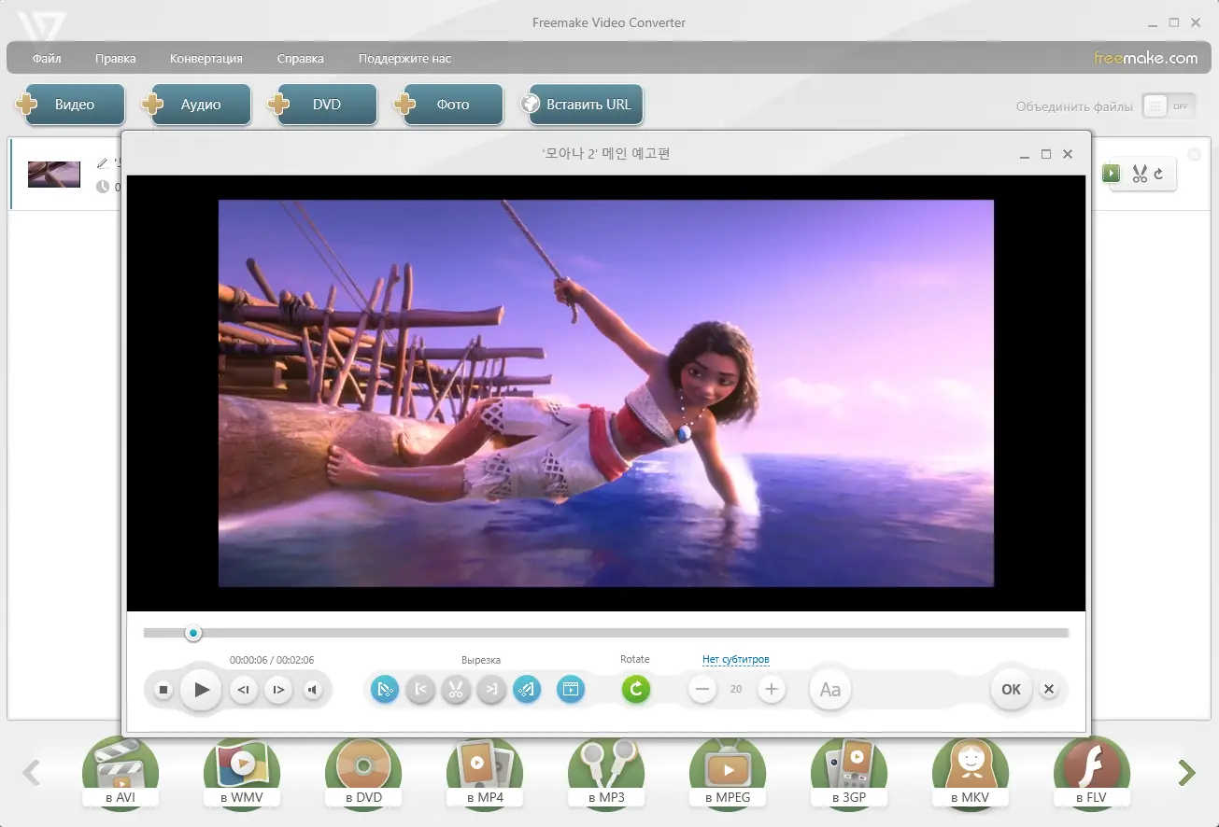Open the Справка menu
The height and width of the screenshot is (827, 1219).
[x=301, y=59]
